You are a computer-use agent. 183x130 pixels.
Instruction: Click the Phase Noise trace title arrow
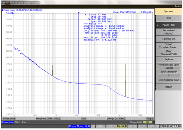pos(2,10)
